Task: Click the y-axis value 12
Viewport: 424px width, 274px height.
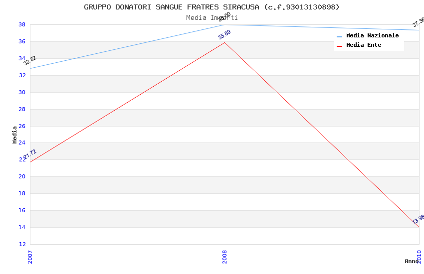Action: pyautogui.click(x=22, y=244)
